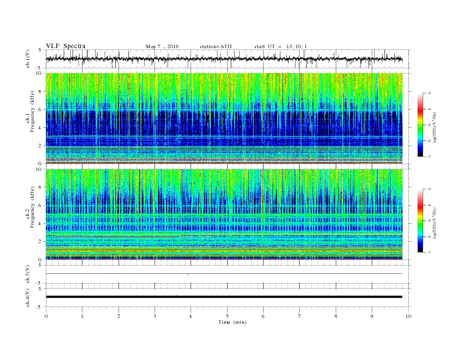This screenshot has width=460, height=355.
Task: Click the time axis tick label '3'
Action: tap(154, 316)
